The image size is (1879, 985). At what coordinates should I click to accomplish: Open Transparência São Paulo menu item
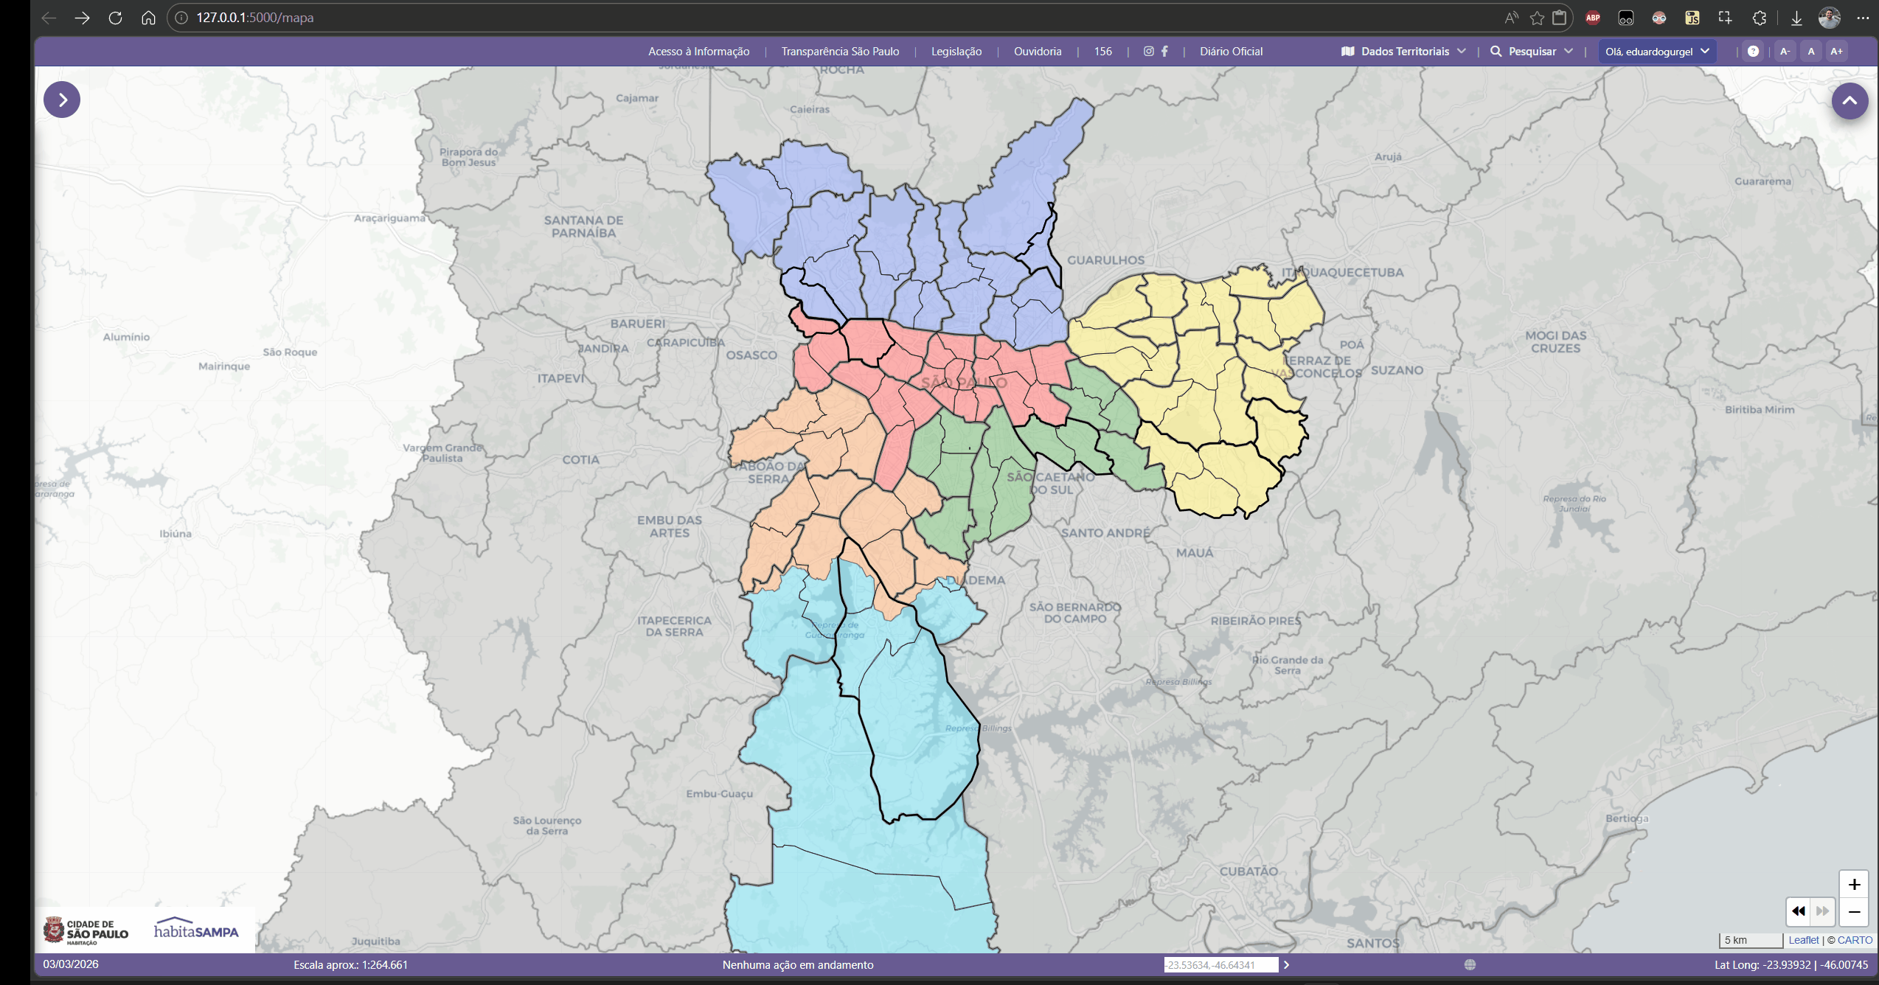tap(840, 52)
